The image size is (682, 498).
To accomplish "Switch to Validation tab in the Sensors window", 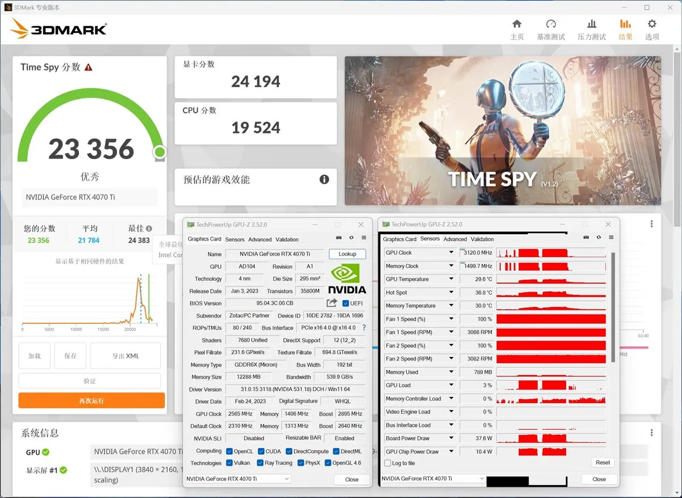I will click(x=483, y=239).
